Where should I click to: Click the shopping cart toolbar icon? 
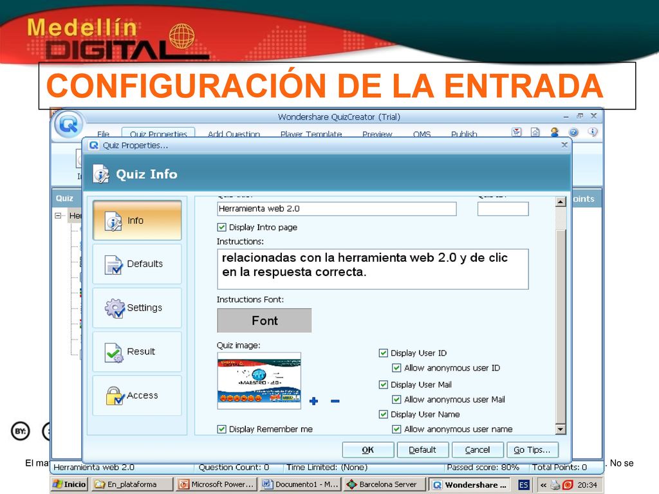517,132
